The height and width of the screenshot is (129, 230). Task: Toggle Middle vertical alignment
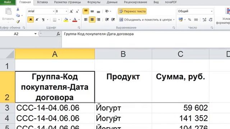[92, 11]
